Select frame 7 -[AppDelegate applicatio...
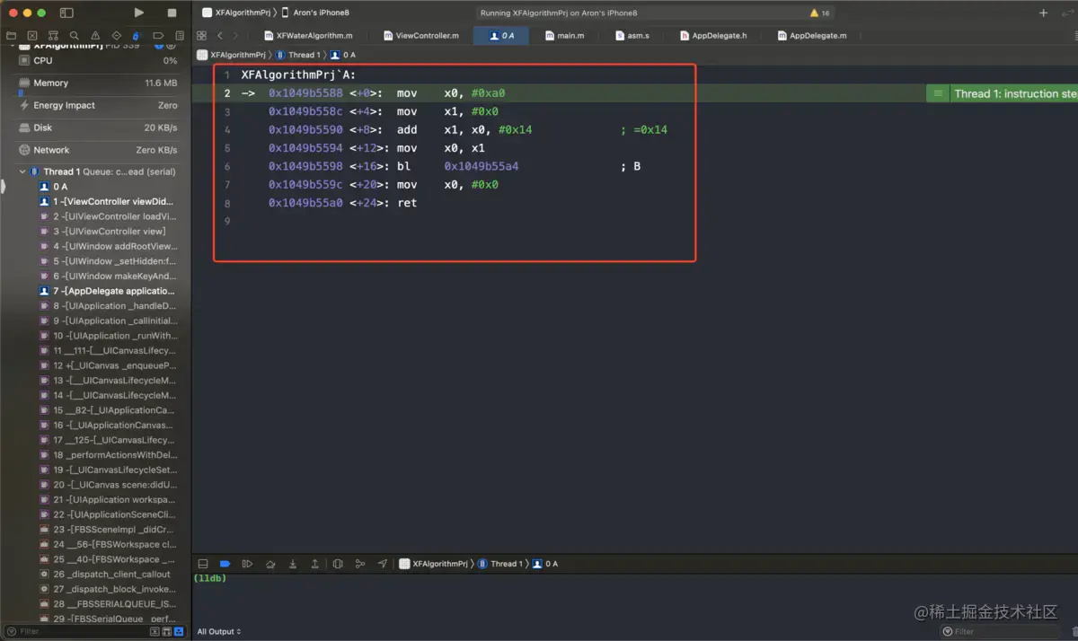Viewport: 1078px width, 641px height. pos(108,291)
